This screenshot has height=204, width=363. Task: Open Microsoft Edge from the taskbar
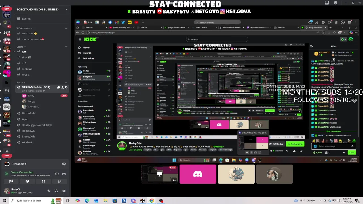click(87, 201)
